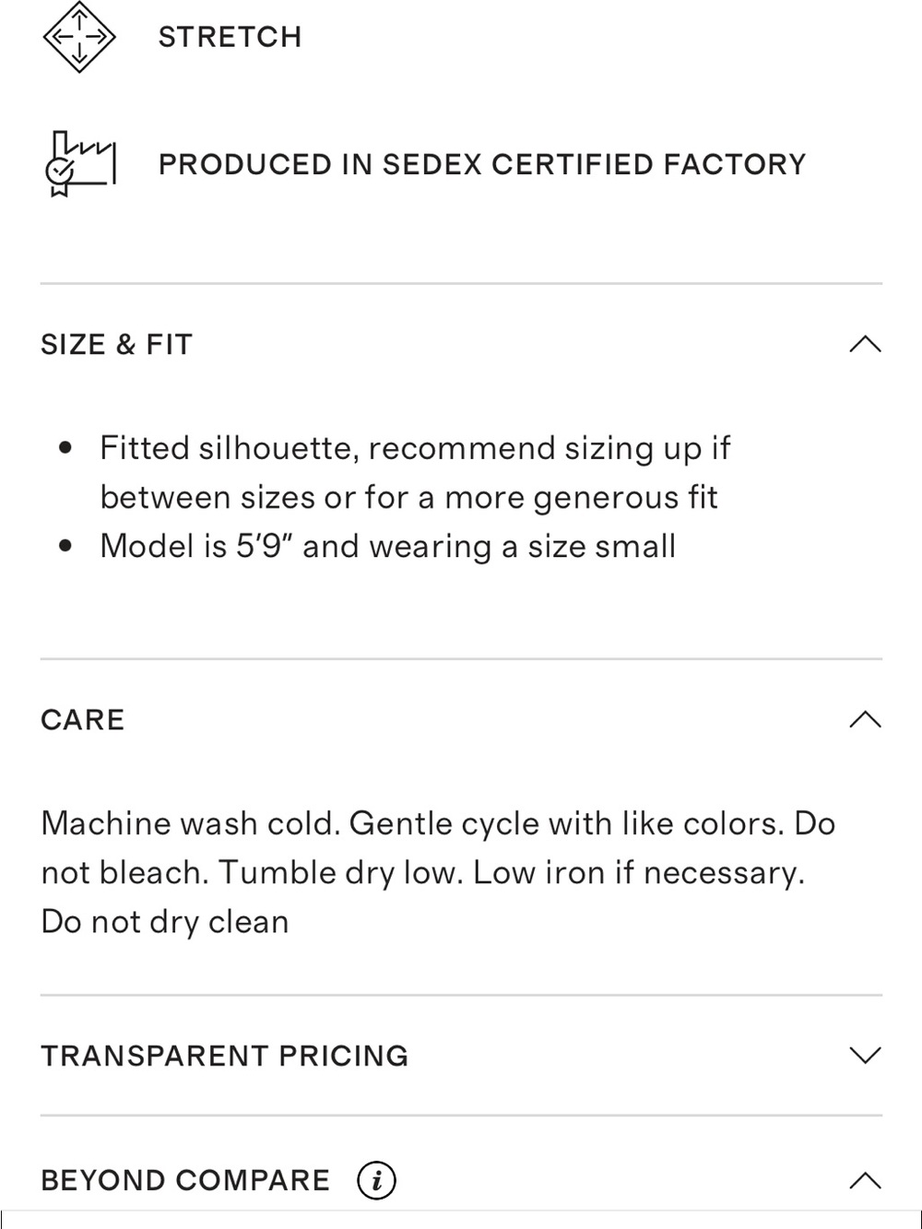Collapse the Care section chevron
This screenshot has width=922, height=1229.
865,719
